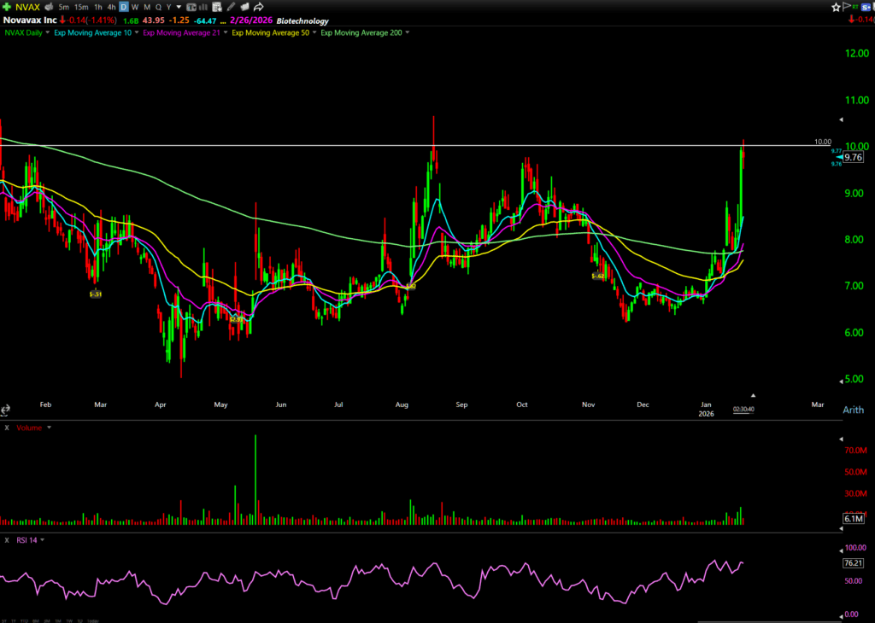
Task: Open the timeframe dropdown arrow after Y
Action: tap(178, 7)
